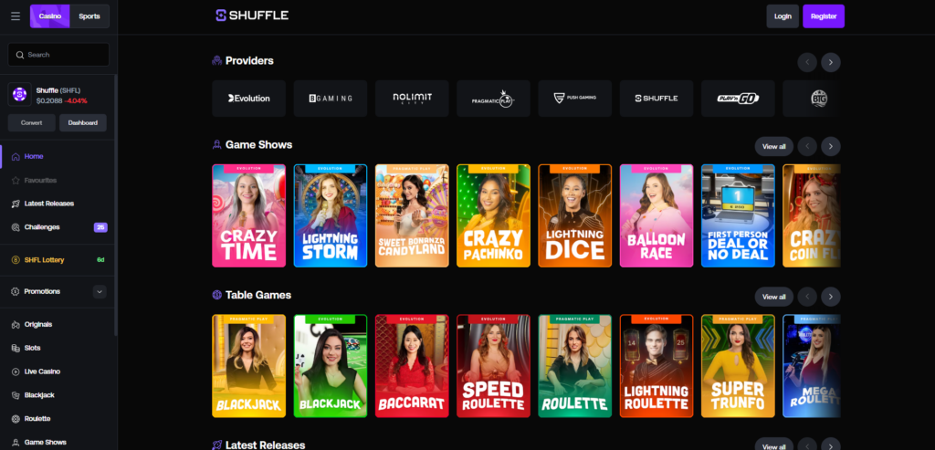This screenshot has height=450, width=935.
Task: Click previous arrow in Game Shows section
Action: (807, 147)
